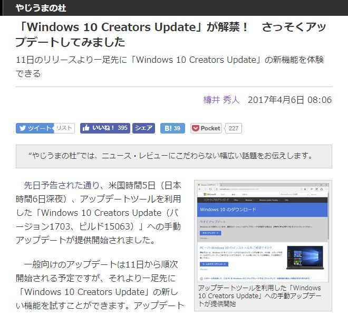Click the paragraph starting 一般向けのアップデート
This screenshot has height=314, width=348.
[x=100, y=285]
